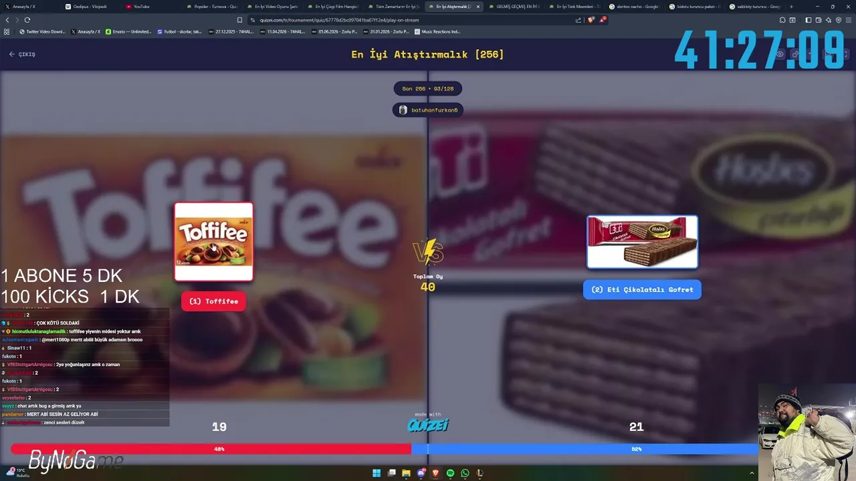Click the bookmark icon in the address bar

239,20
